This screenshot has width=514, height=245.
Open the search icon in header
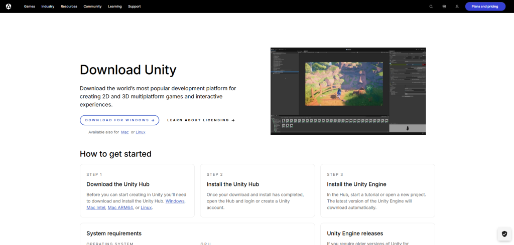point(431,7)
